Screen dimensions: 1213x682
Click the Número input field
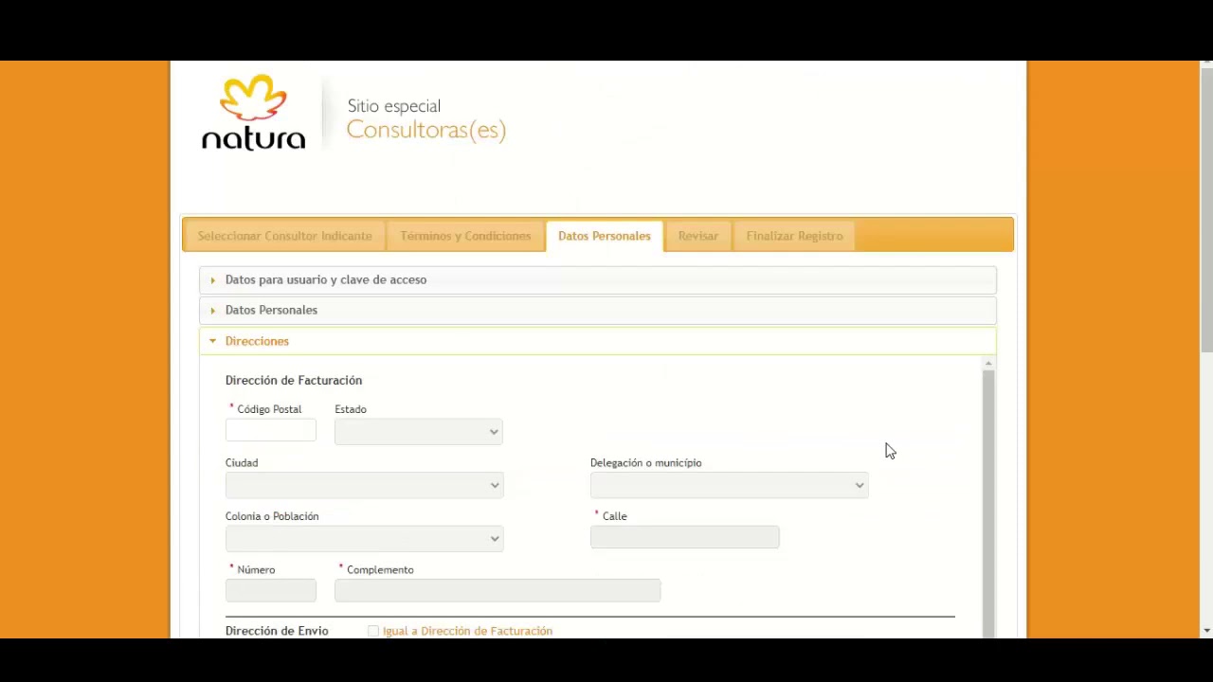[x=271, y=590]
